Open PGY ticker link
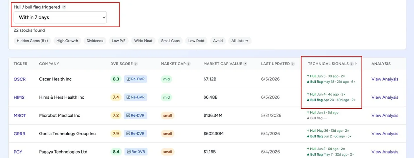The height and width of the screenshot is (158, 414). click(x=18, y=152)
